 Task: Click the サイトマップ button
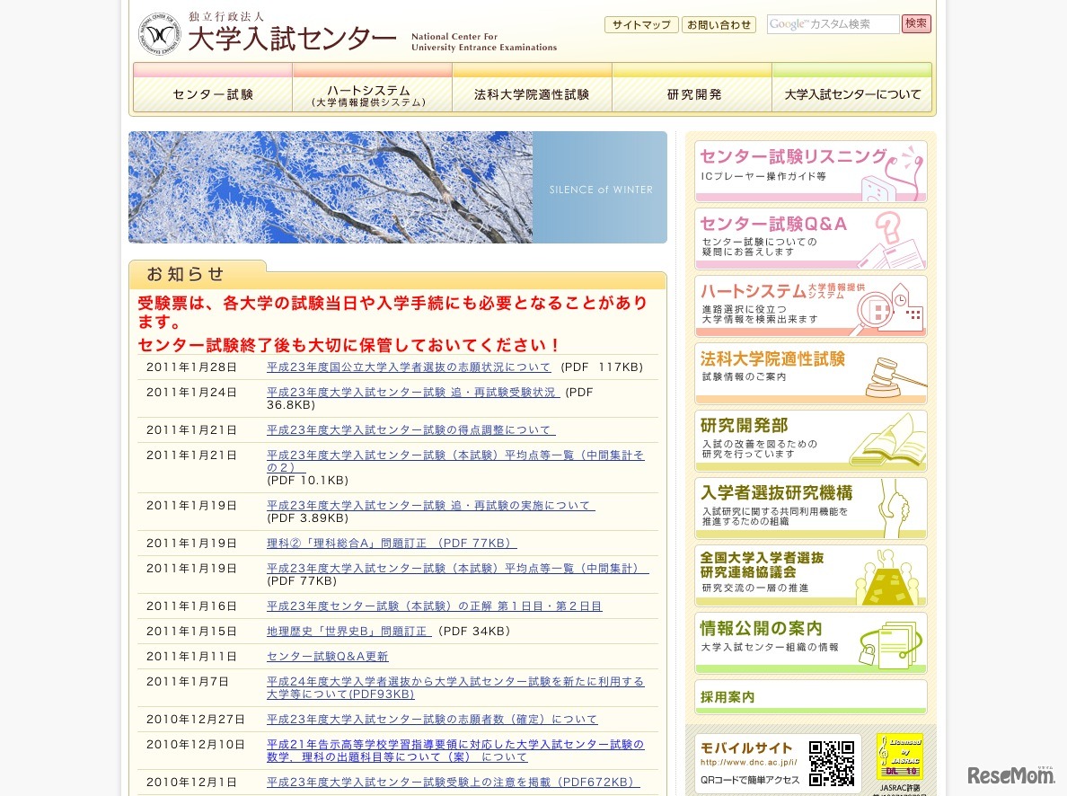pyautogui.click(x=640, y=24)
